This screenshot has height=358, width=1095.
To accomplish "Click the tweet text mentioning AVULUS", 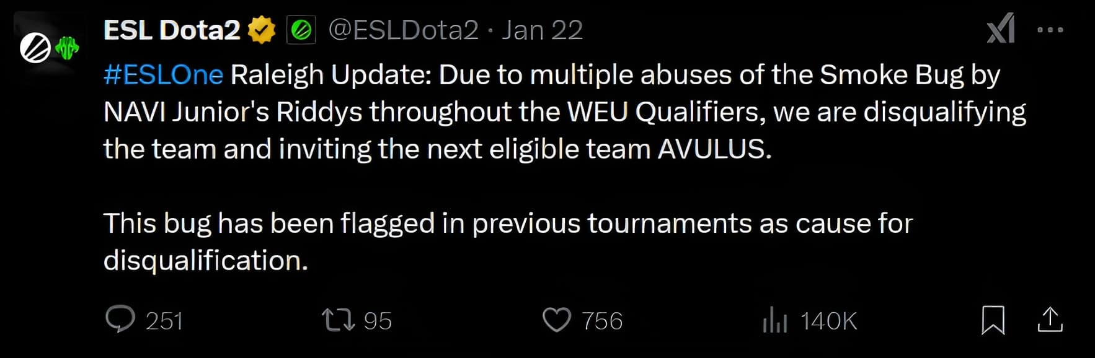I will click(x=713, y=149).
